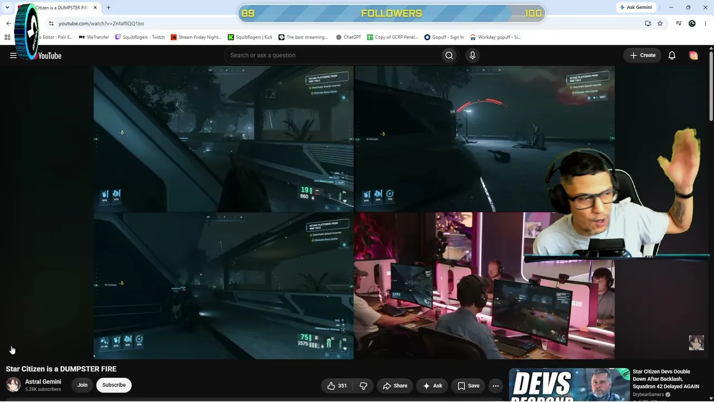714x402 pixels.
Task: Open the Workday gopuff bookmark
Action: click(x=495, y=37)
